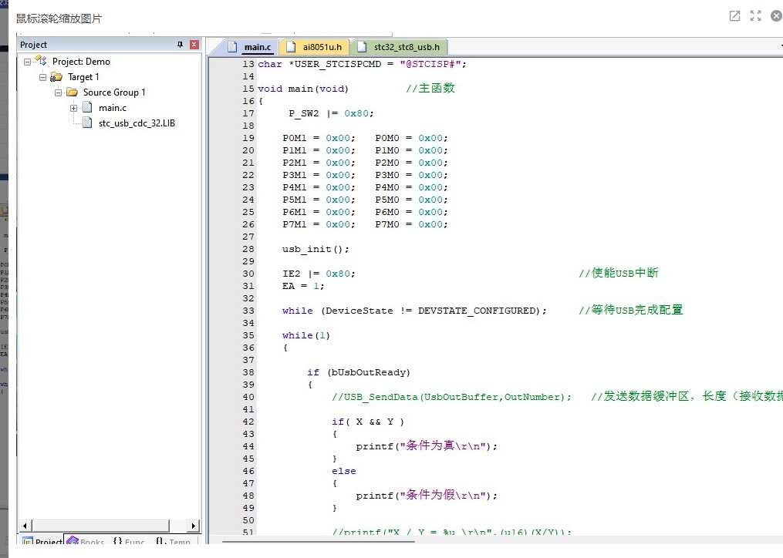Image resolution: width=783 pixels, height=558 pixels.
Task: Pin the Project panel
Action: pos(181,45)
